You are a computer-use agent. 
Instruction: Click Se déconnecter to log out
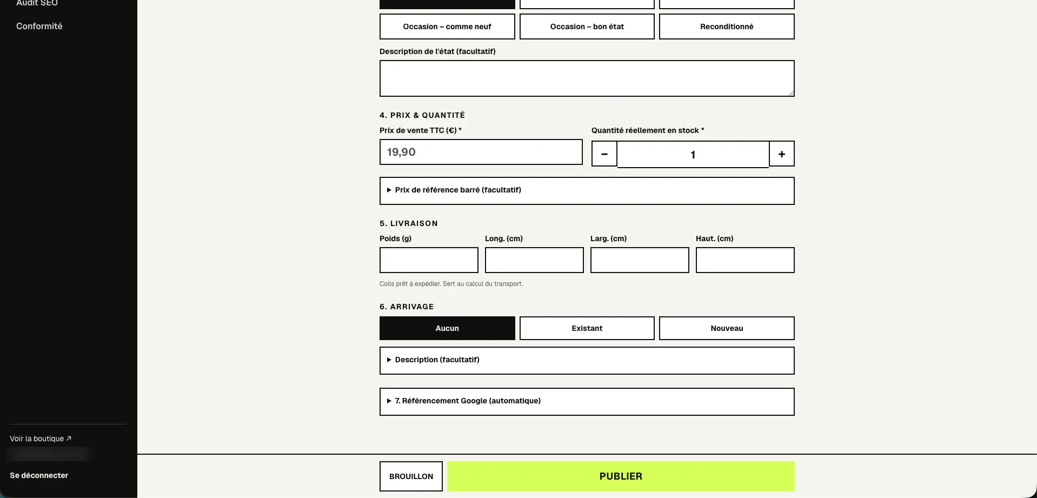click(x=39, y=475)
